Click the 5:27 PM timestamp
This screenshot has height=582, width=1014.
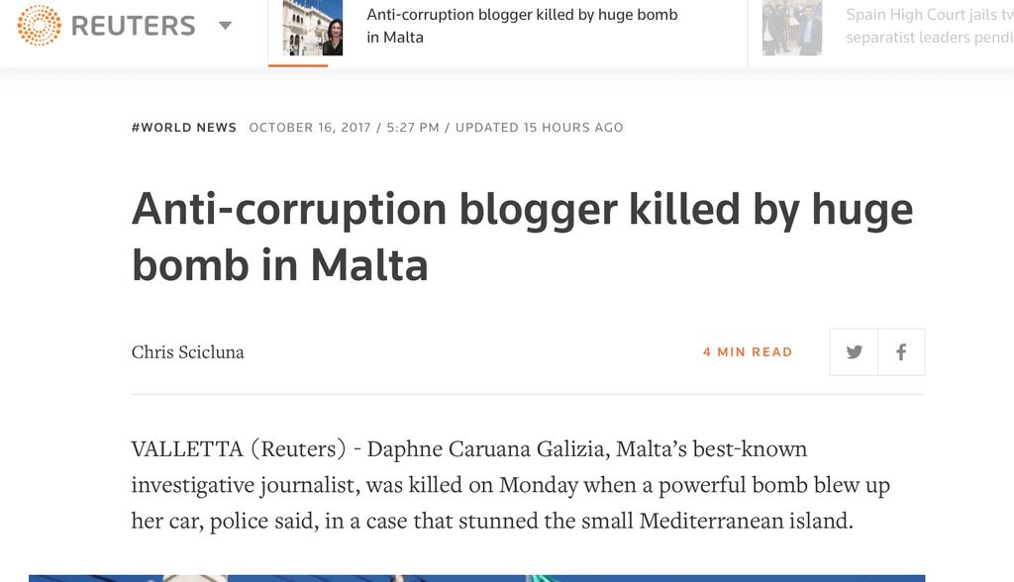pos(411,128)
